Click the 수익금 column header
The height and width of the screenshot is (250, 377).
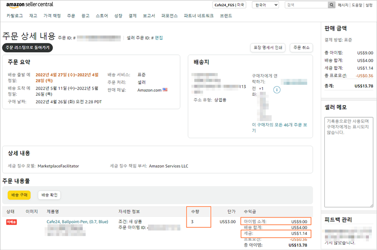(x=250, y=211)
